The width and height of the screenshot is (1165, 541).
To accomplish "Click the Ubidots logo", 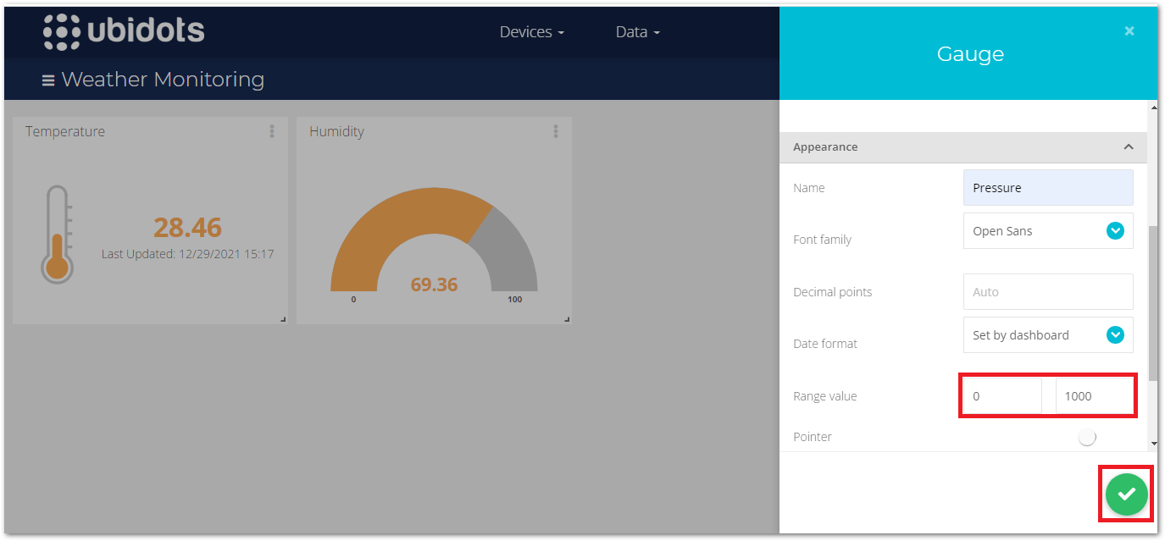I will click(124, 32).
